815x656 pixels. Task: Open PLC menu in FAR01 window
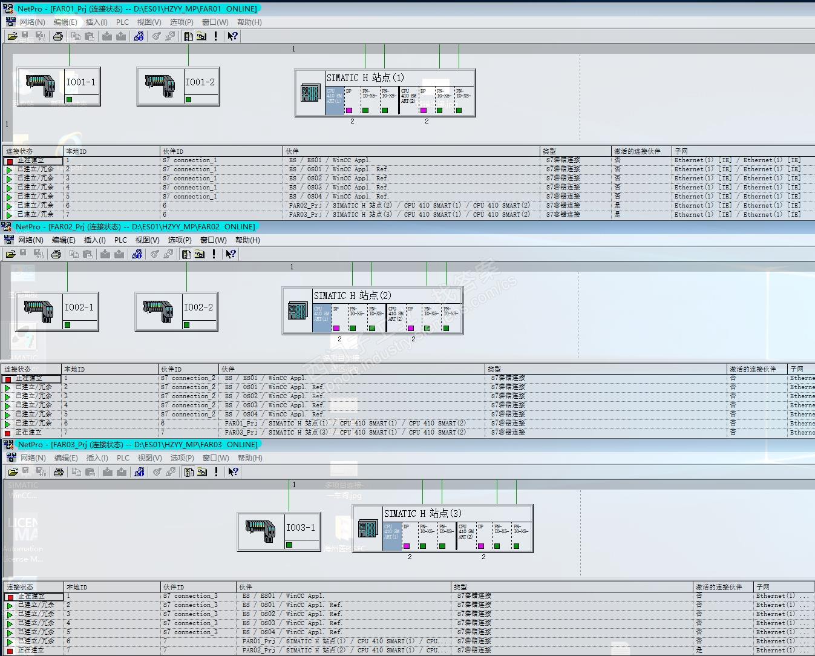122,22
